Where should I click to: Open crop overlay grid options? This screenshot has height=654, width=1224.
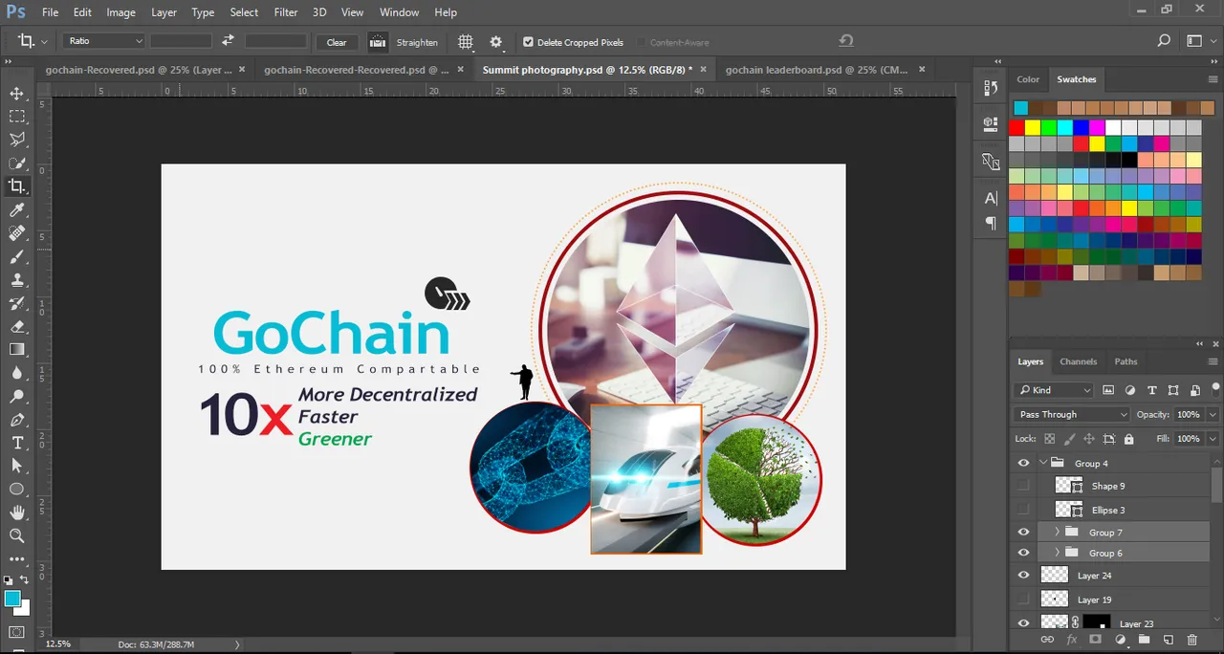pos(466,42)
